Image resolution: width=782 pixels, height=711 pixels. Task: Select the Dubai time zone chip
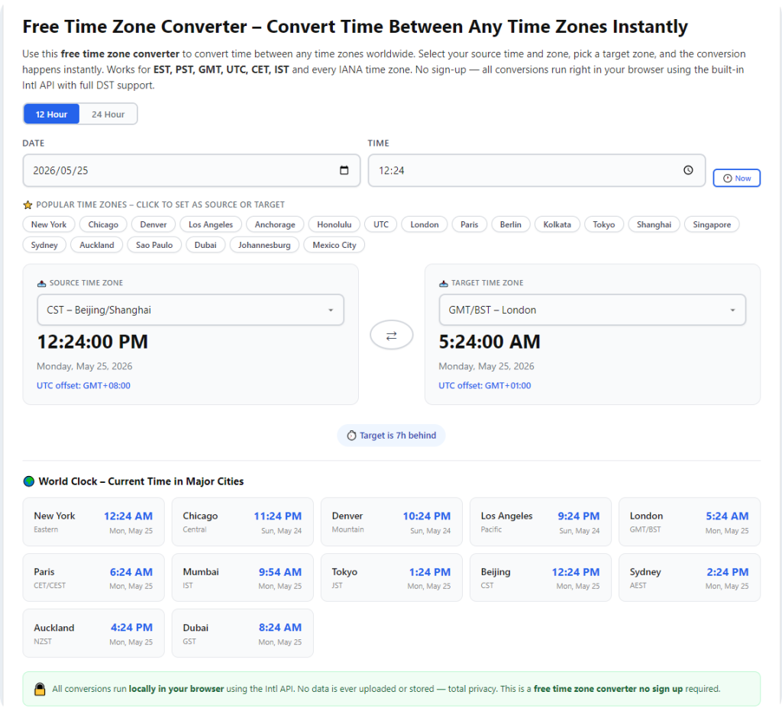pos(205,245)
